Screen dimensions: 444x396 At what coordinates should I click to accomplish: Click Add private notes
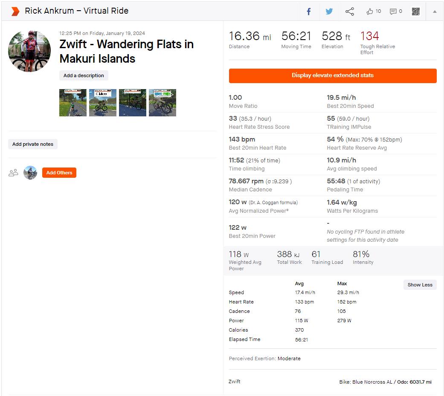click(x=33, y=144)
